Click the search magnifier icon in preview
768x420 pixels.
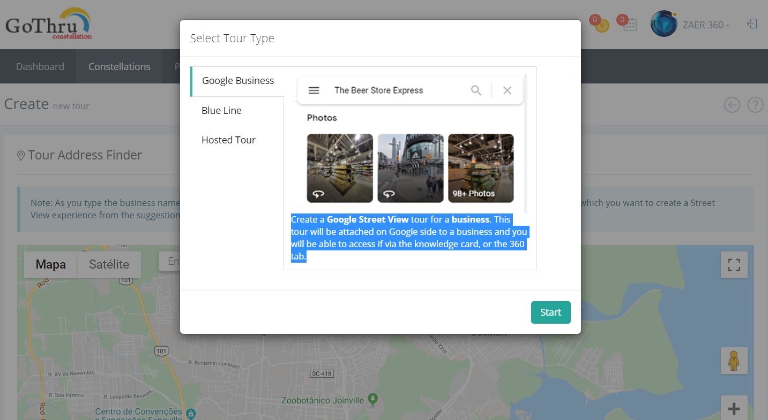476,90
